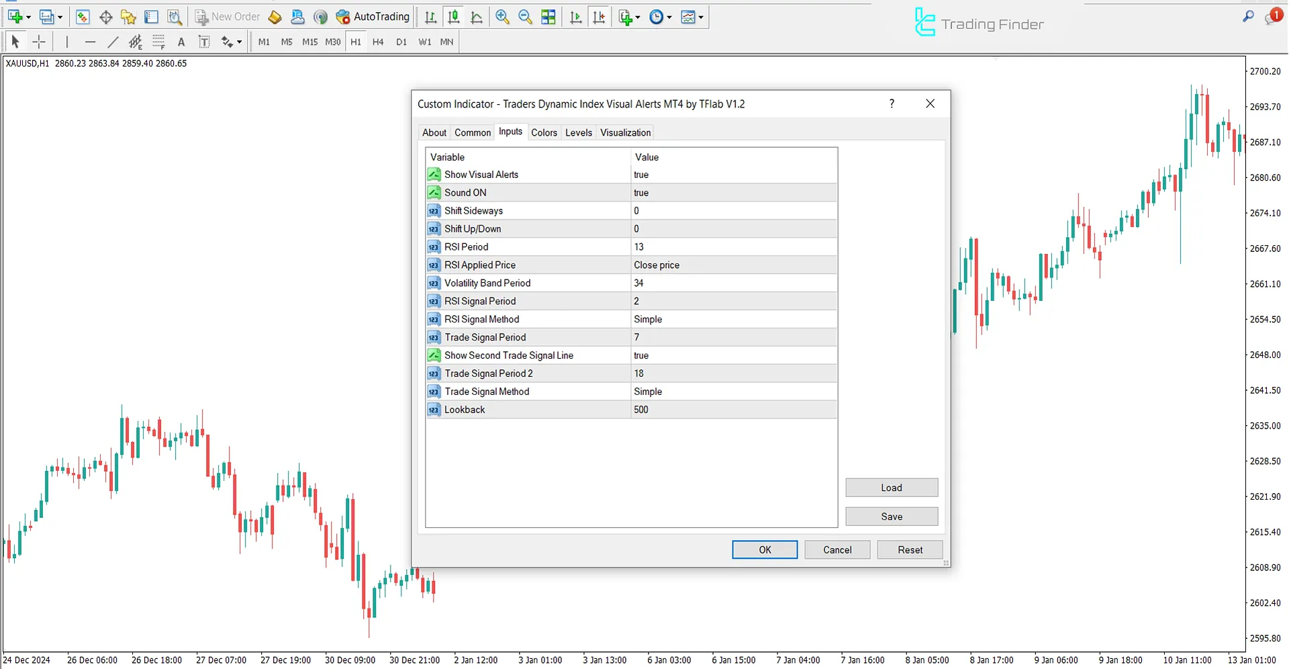Select the H4 timeframe
The image size is (1289, 669).
378,42
